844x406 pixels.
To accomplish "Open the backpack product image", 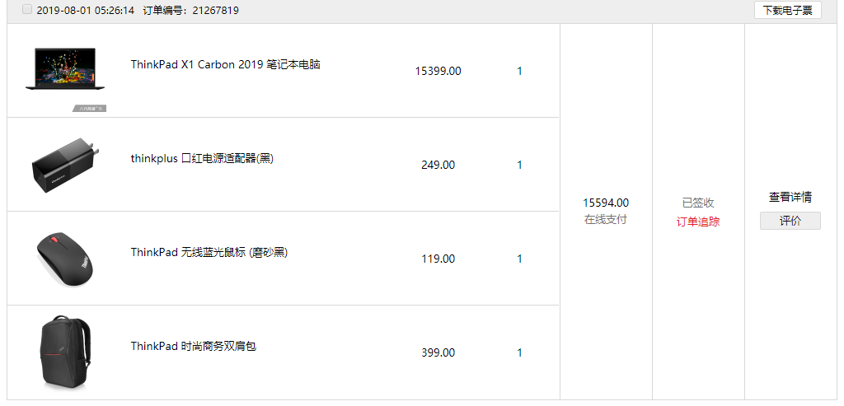I will pos(65,352).
